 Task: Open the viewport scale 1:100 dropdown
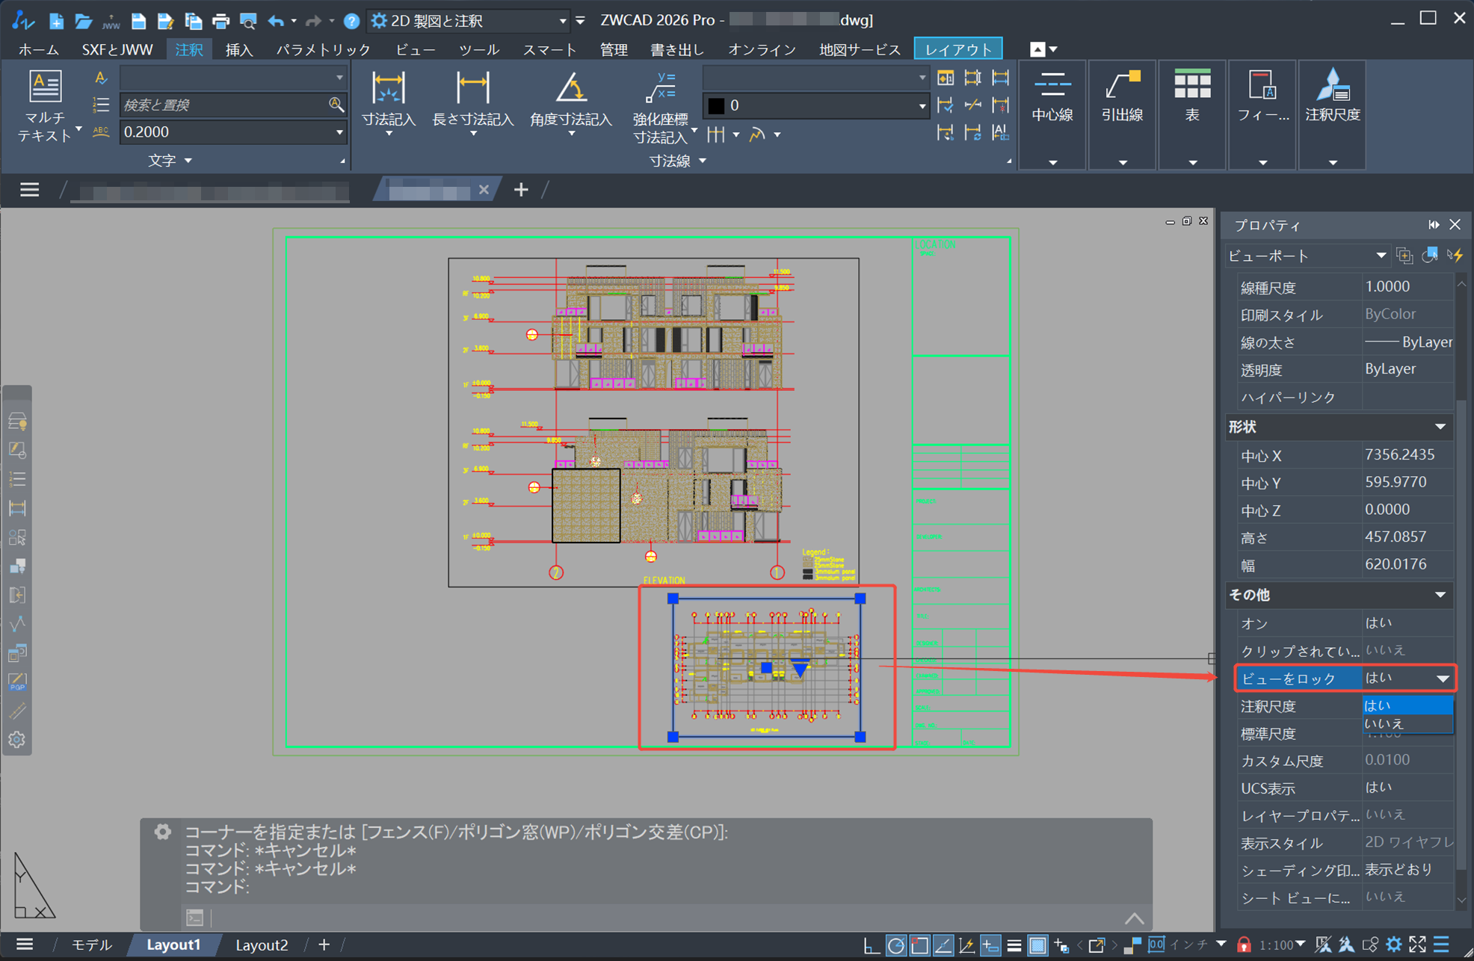[1283, 945]
